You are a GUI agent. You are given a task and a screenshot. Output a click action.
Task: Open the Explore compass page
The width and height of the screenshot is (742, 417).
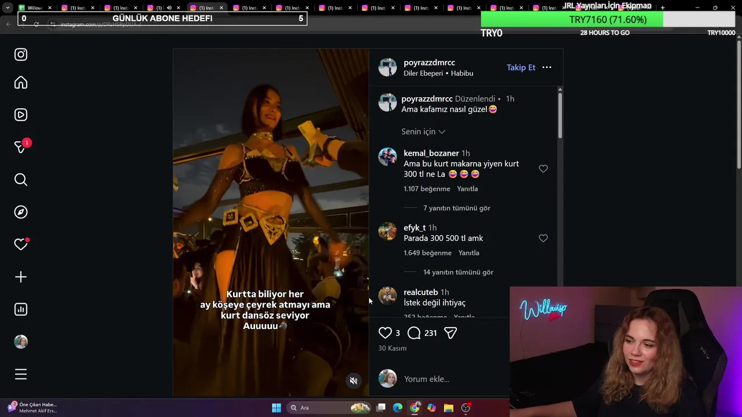(x=21, y=212)
